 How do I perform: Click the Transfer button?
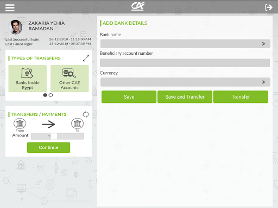(241, 97)
